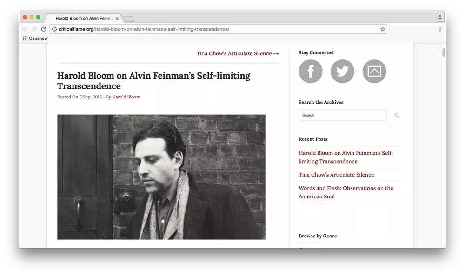Select the Harold Bloom on Alvin Feinman tab
Viewport: 465px width, 275px height.
tap(84, 19)
